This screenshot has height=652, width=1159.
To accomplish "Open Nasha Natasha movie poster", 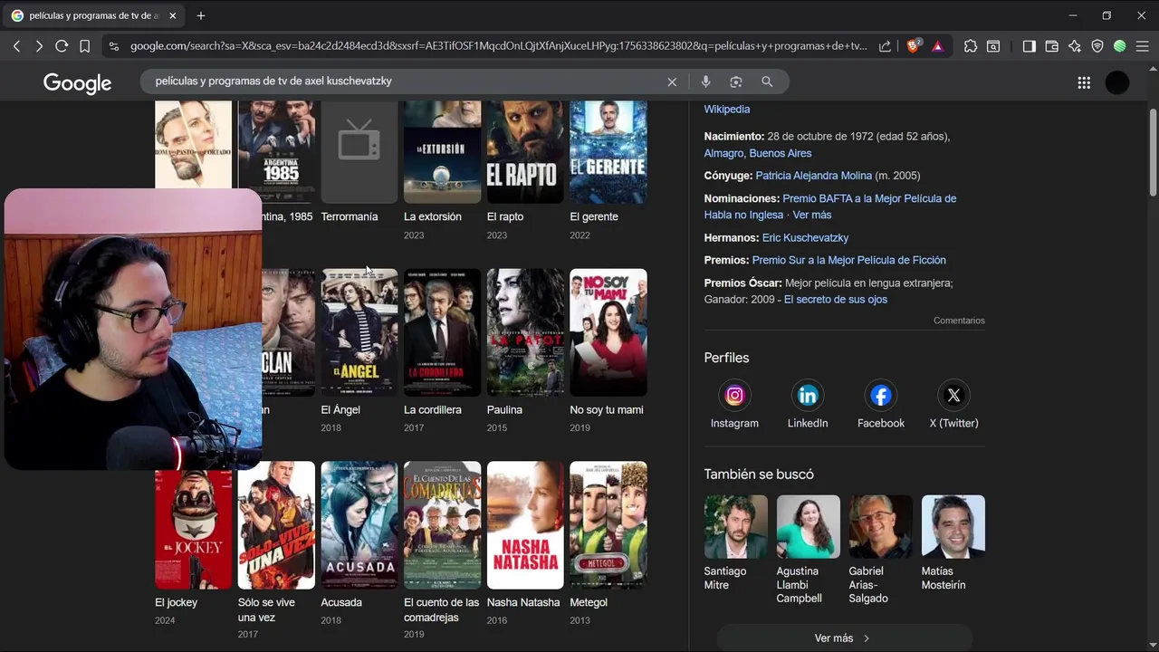I will [525, 525].
